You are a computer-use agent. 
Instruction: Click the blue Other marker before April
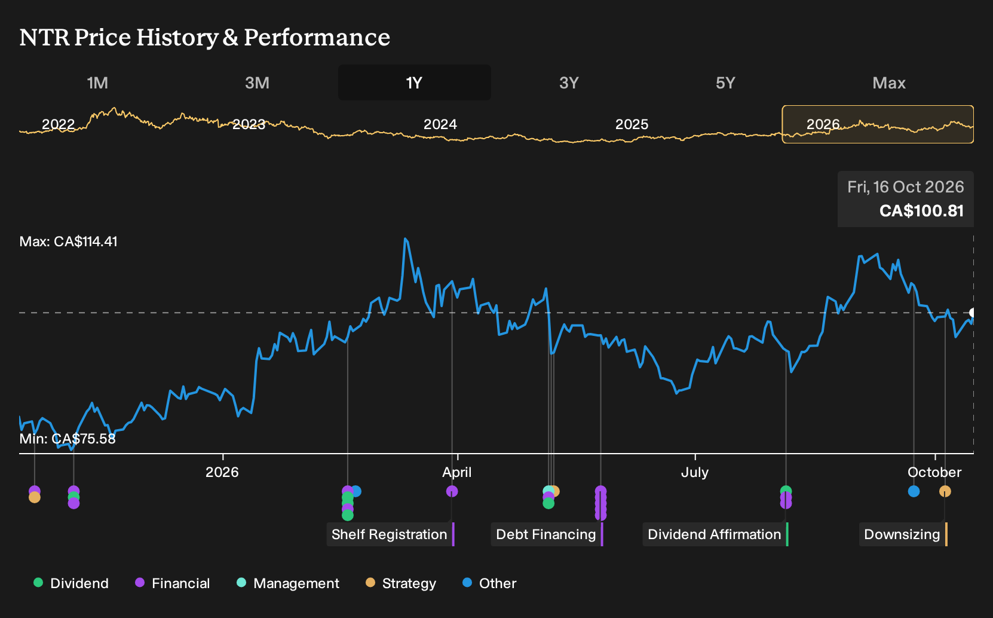(x=356, y=491)
